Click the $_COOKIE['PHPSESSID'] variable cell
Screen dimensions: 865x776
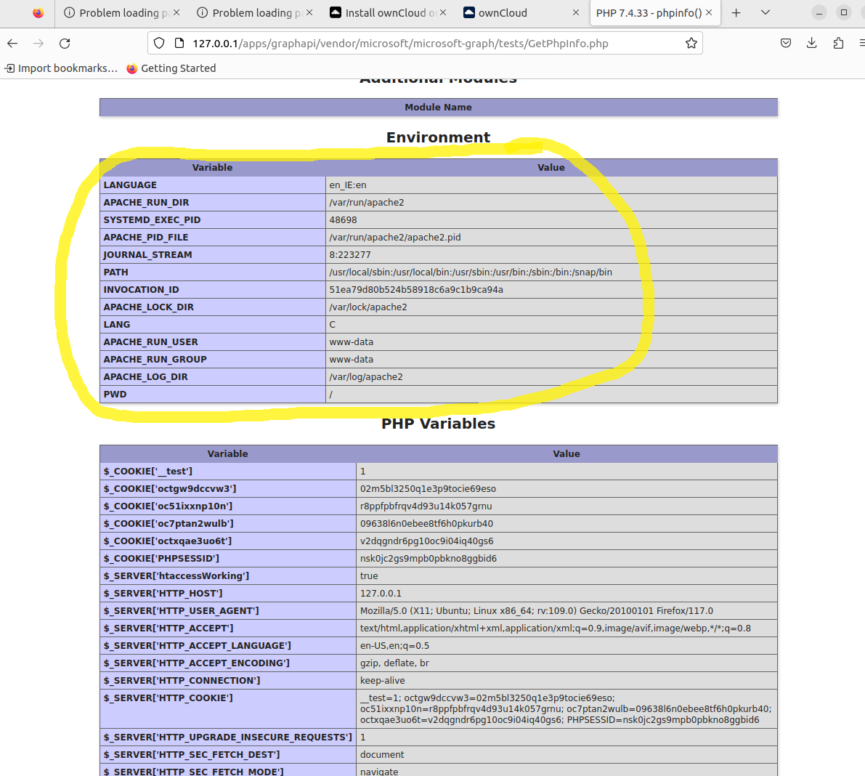pyautogui.click(x=228, y=559)
